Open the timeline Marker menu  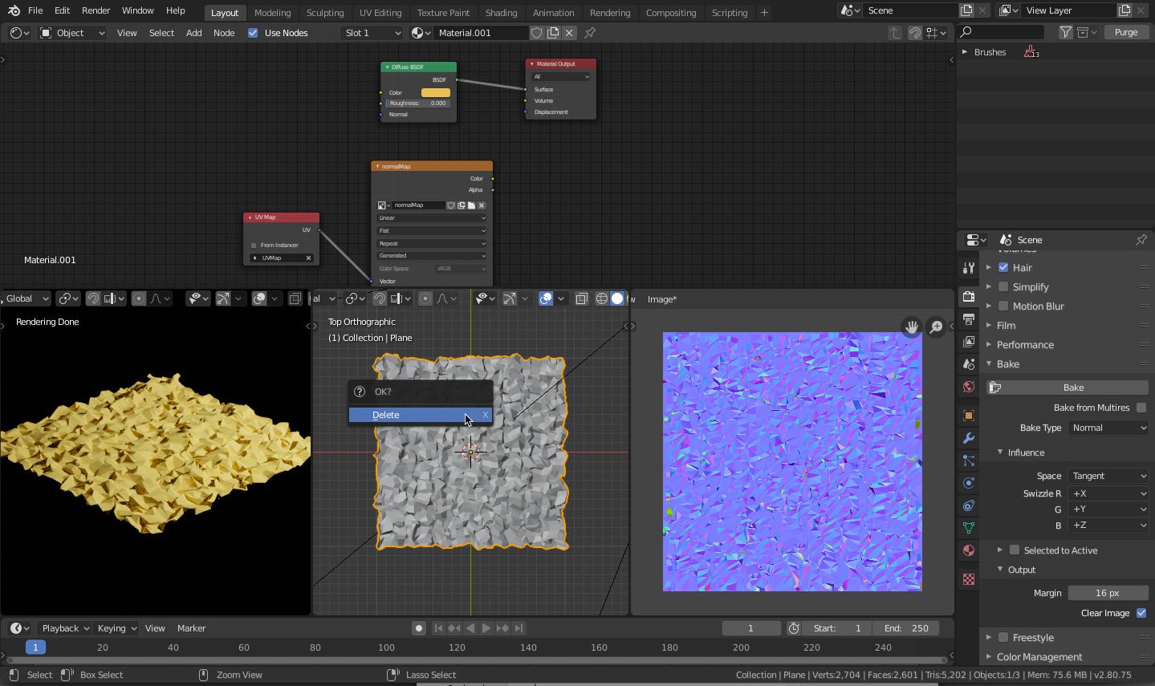[x=191, y=628]
